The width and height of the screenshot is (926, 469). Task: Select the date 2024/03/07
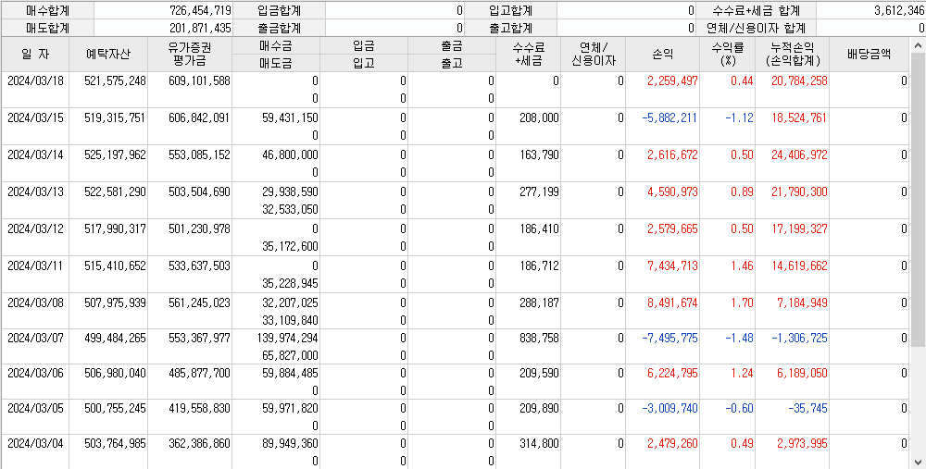35,338
